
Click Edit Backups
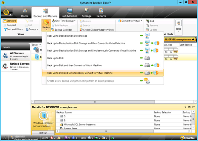click(60, 25)
